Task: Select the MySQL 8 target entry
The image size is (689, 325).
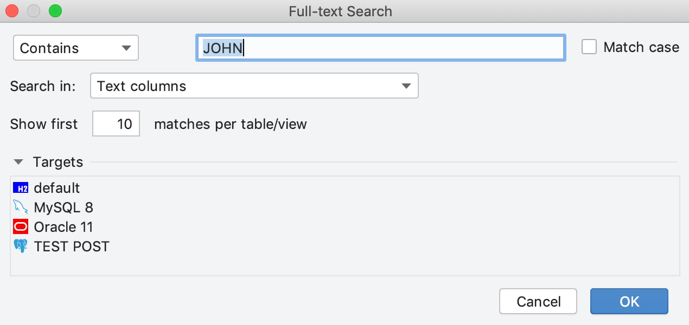Action: pyautogui.click(x=63, y=207)
